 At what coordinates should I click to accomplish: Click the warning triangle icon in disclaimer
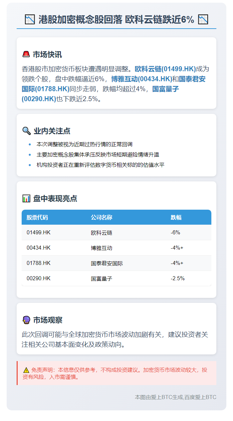pos(26,370)
